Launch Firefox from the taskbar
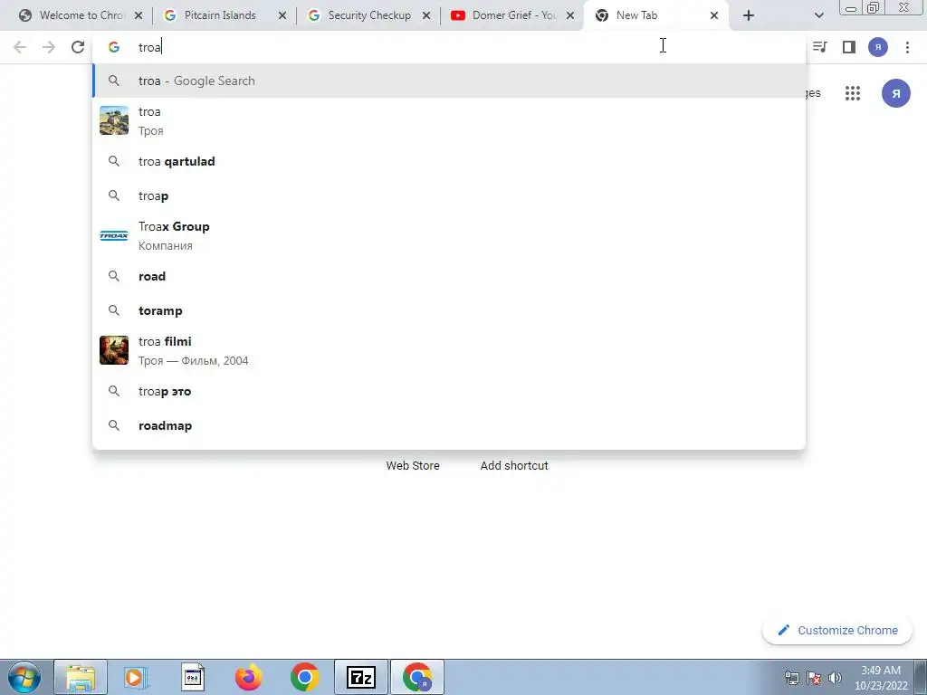Image resolution: width=927 pixels, height=695 pixels. click(249, 677)
